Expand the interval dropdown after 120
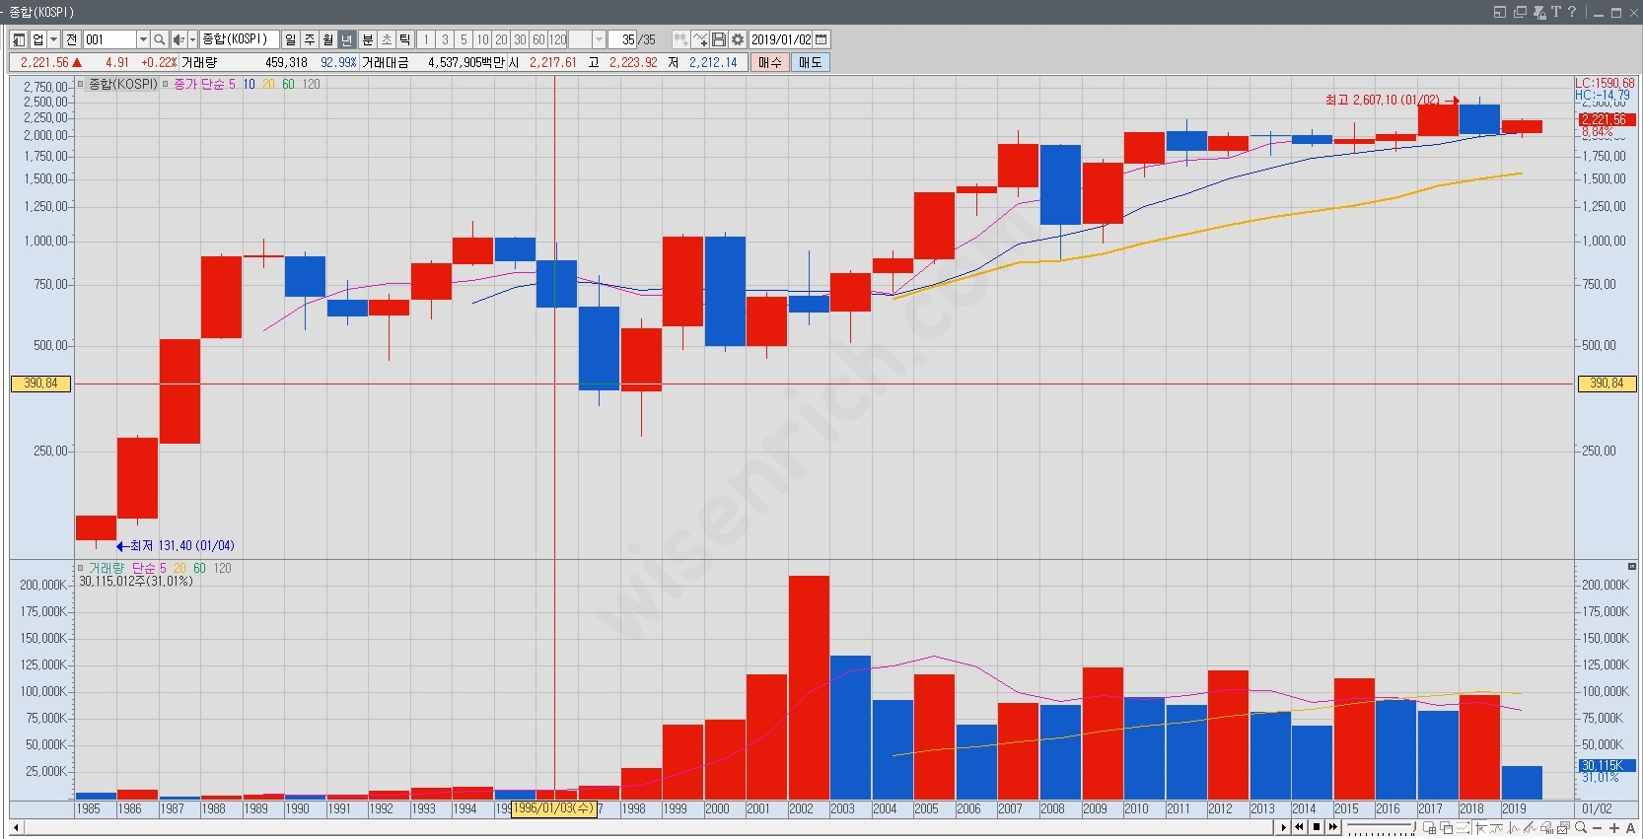 pos(599,39)
